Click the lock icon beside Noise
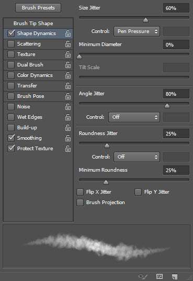 [x=68, y=107]
